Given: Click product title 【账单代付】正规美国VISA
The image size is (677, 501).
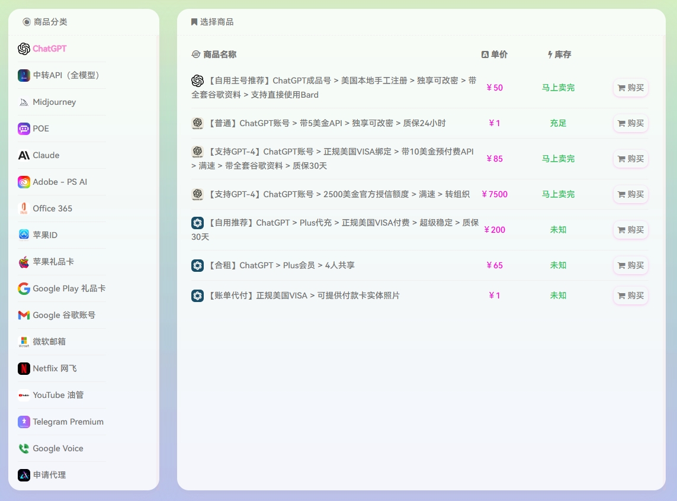Looking at the screenshot, I should tap(303, 296).
